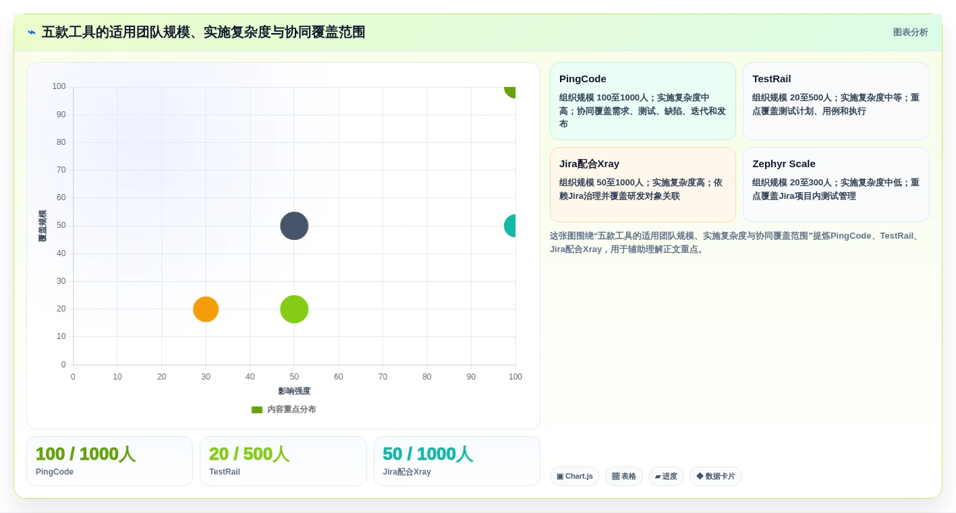The width and height of the screenshot is (956, 513).
Task: Click the lightning icon beside the chart title
Action: coord(32,32)
